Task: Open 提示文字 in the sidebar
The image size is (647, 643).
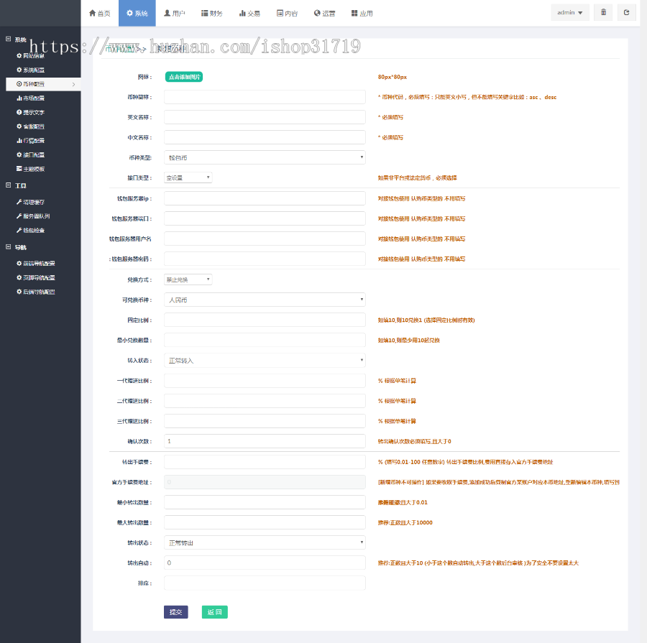Action: (x=30, y=112)
